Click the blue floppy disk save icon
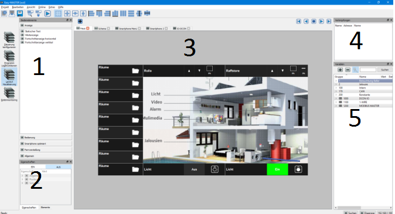 [x=20, y=13]
